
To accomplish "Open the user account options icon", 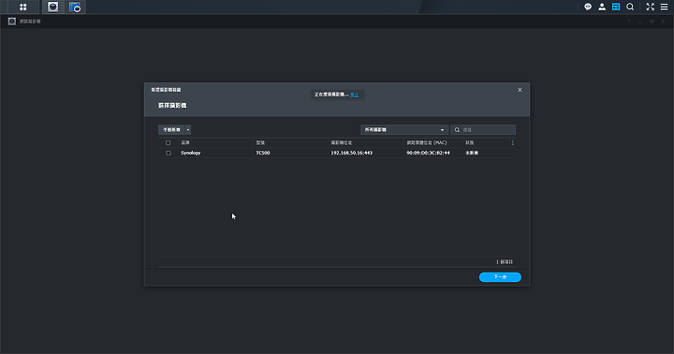I will pos(602,7).
